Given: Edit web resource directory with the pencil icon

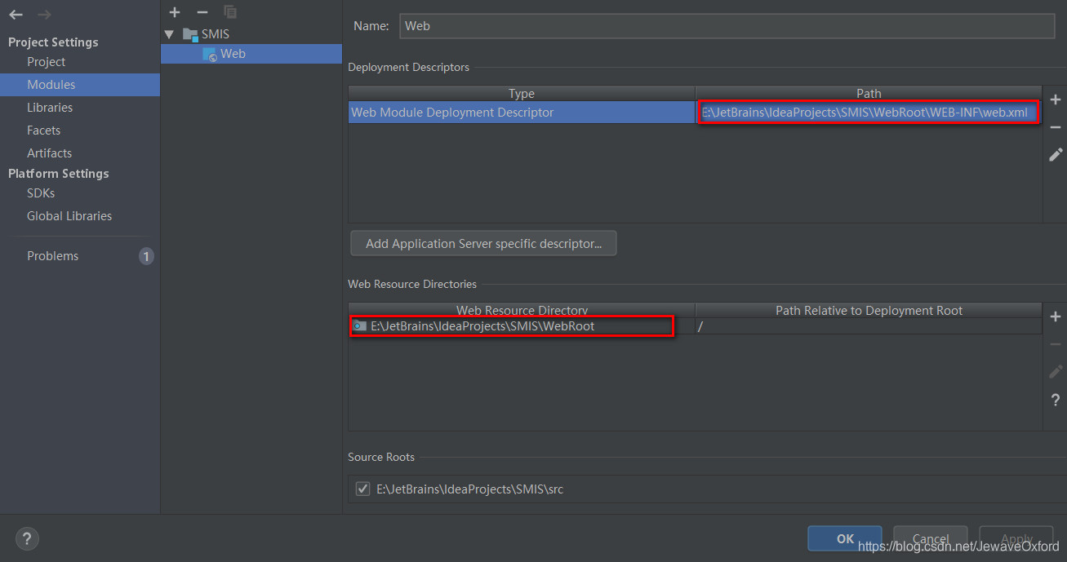Looking at the screenshot, I should 1055,371.
